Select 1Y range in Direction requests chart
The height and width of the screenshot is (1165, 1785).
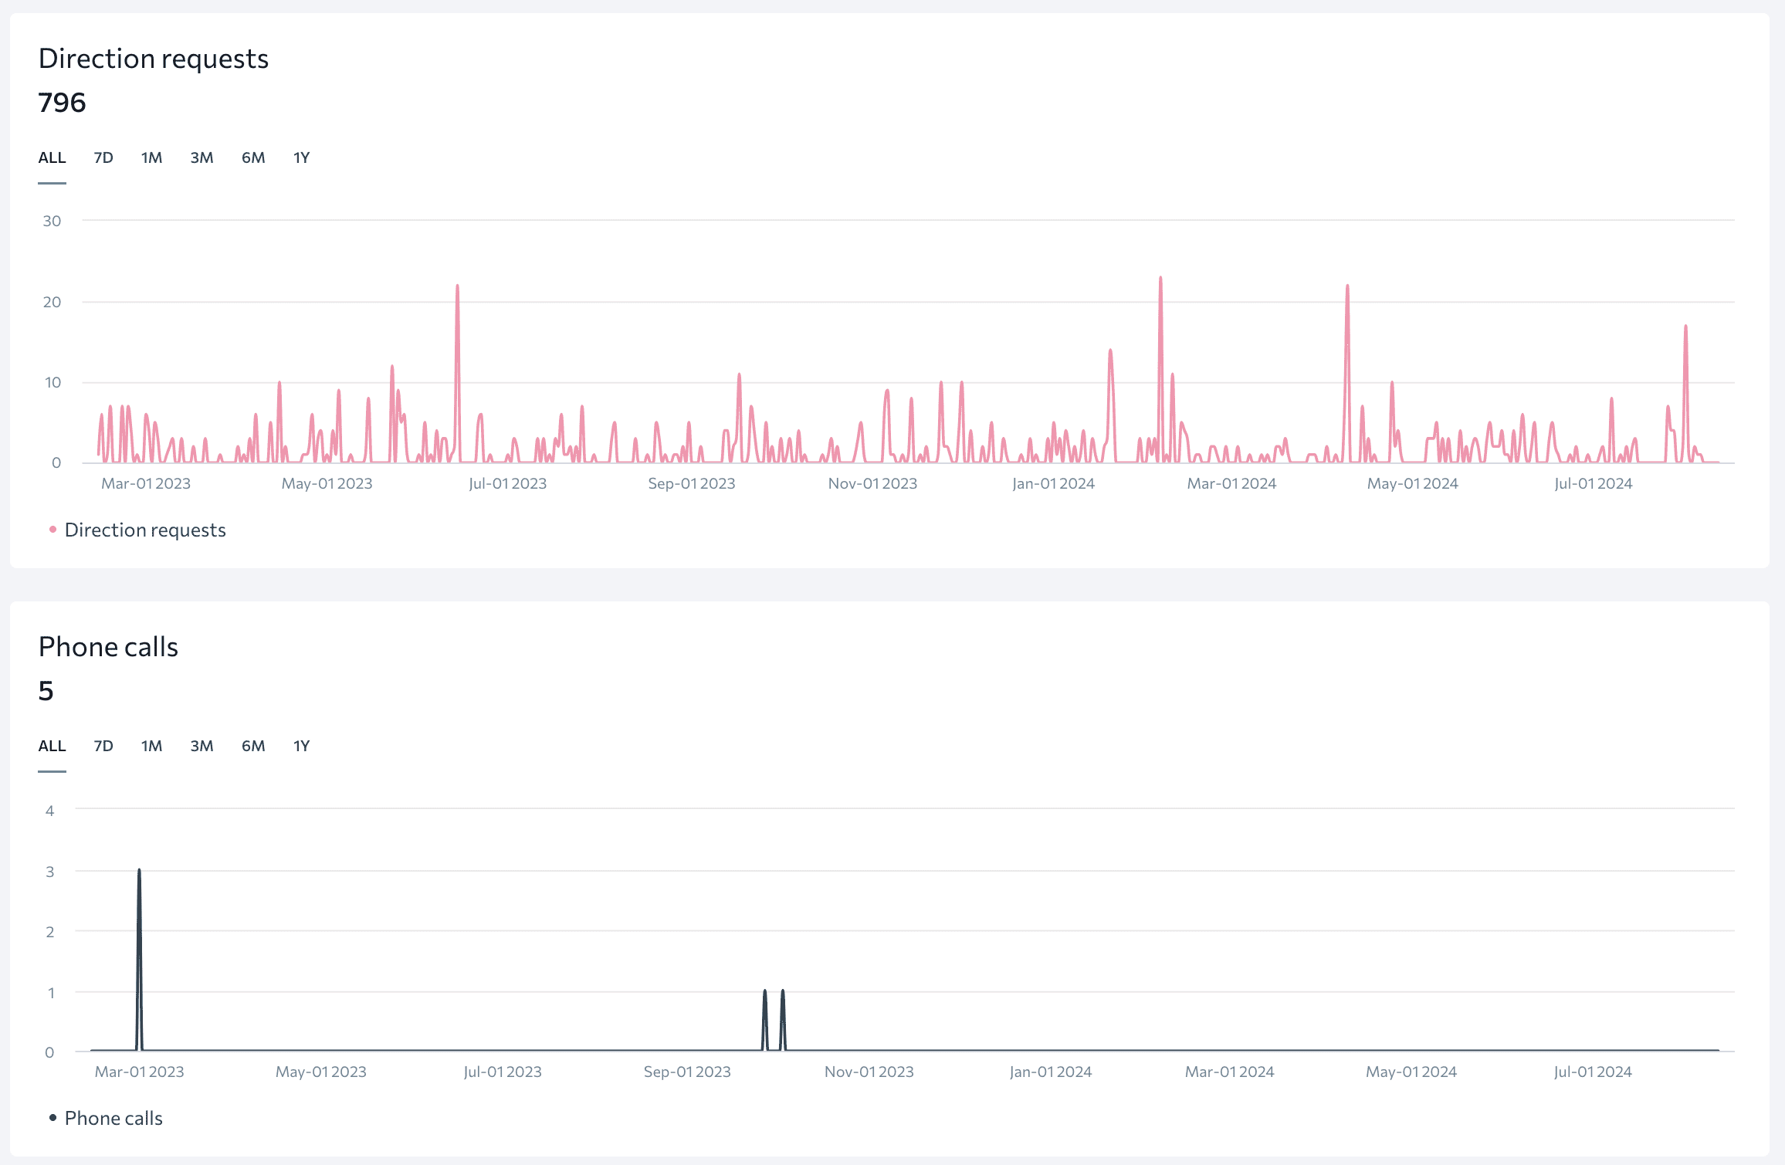301,157
